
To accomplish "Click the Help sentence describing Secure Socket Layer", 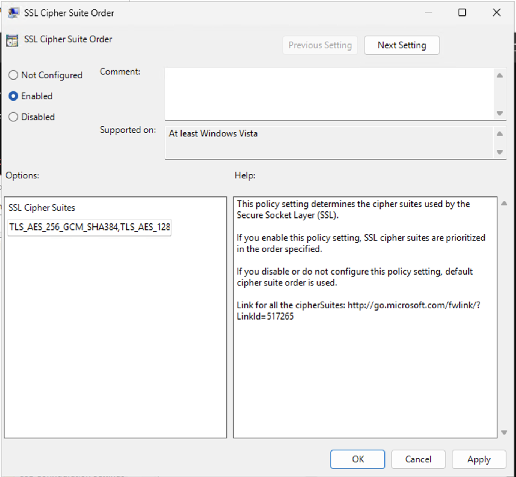I will tap(353, 210).
